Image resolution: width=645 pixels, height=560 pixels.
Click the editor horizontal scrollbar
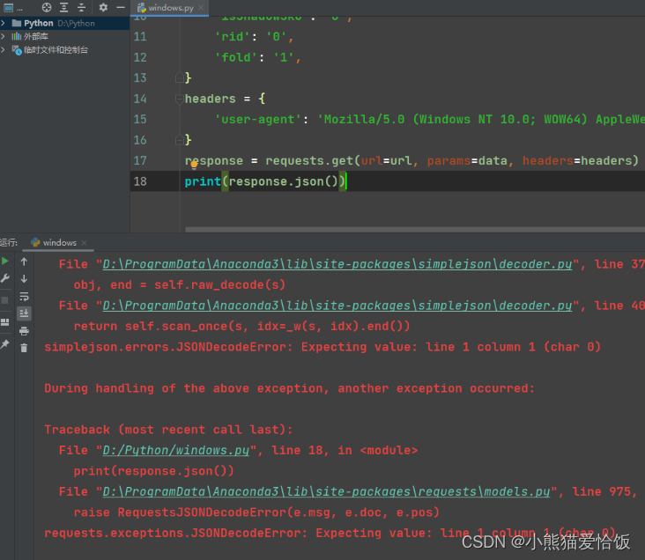tap(415, 230)
